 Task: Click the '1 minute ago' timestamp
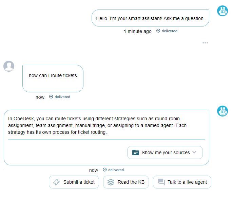pos(137,31)
